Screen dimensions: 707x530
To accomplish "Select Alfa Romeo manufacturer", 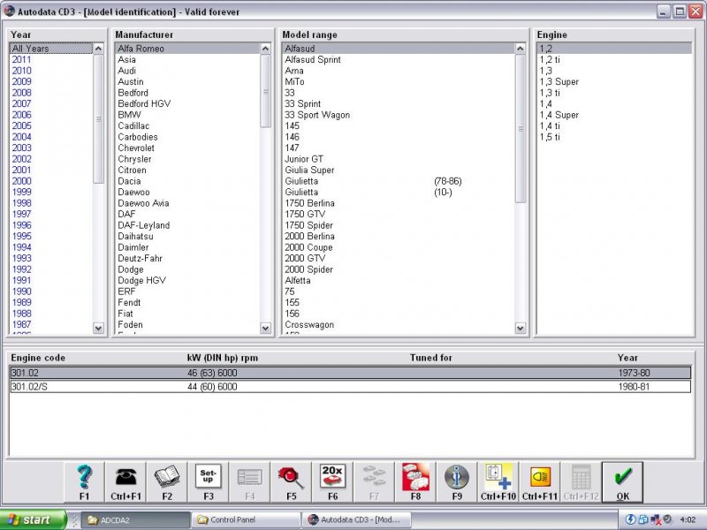I will pos(187,49).
